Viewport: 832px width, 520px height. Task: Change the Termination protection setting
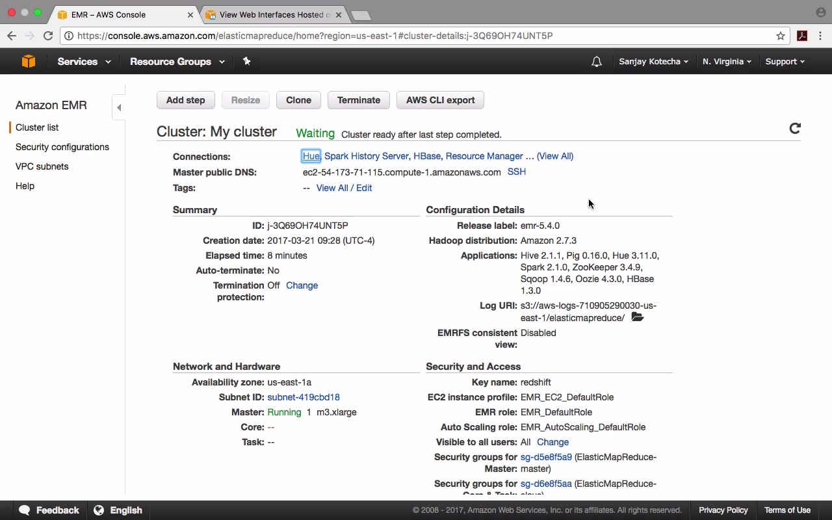[302, 285]
